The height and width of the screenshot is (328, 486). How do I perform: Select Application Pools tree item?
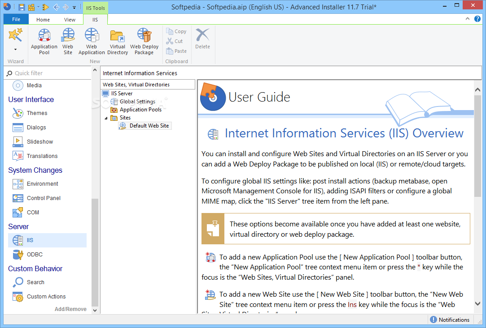point(136,110)
